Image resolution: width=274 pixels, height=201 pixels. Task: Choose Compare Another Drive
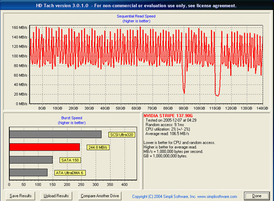tap(100, 196)
